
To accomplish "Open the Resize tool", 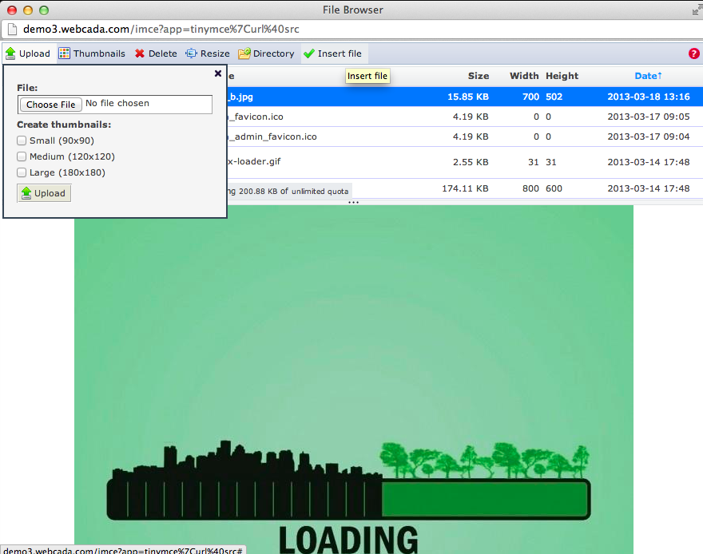I will click(208, 53).
